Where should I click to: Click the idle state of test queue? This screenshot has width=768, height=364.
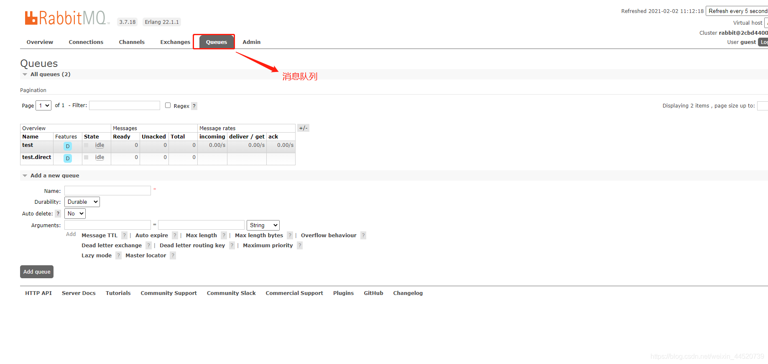(100, 145)
